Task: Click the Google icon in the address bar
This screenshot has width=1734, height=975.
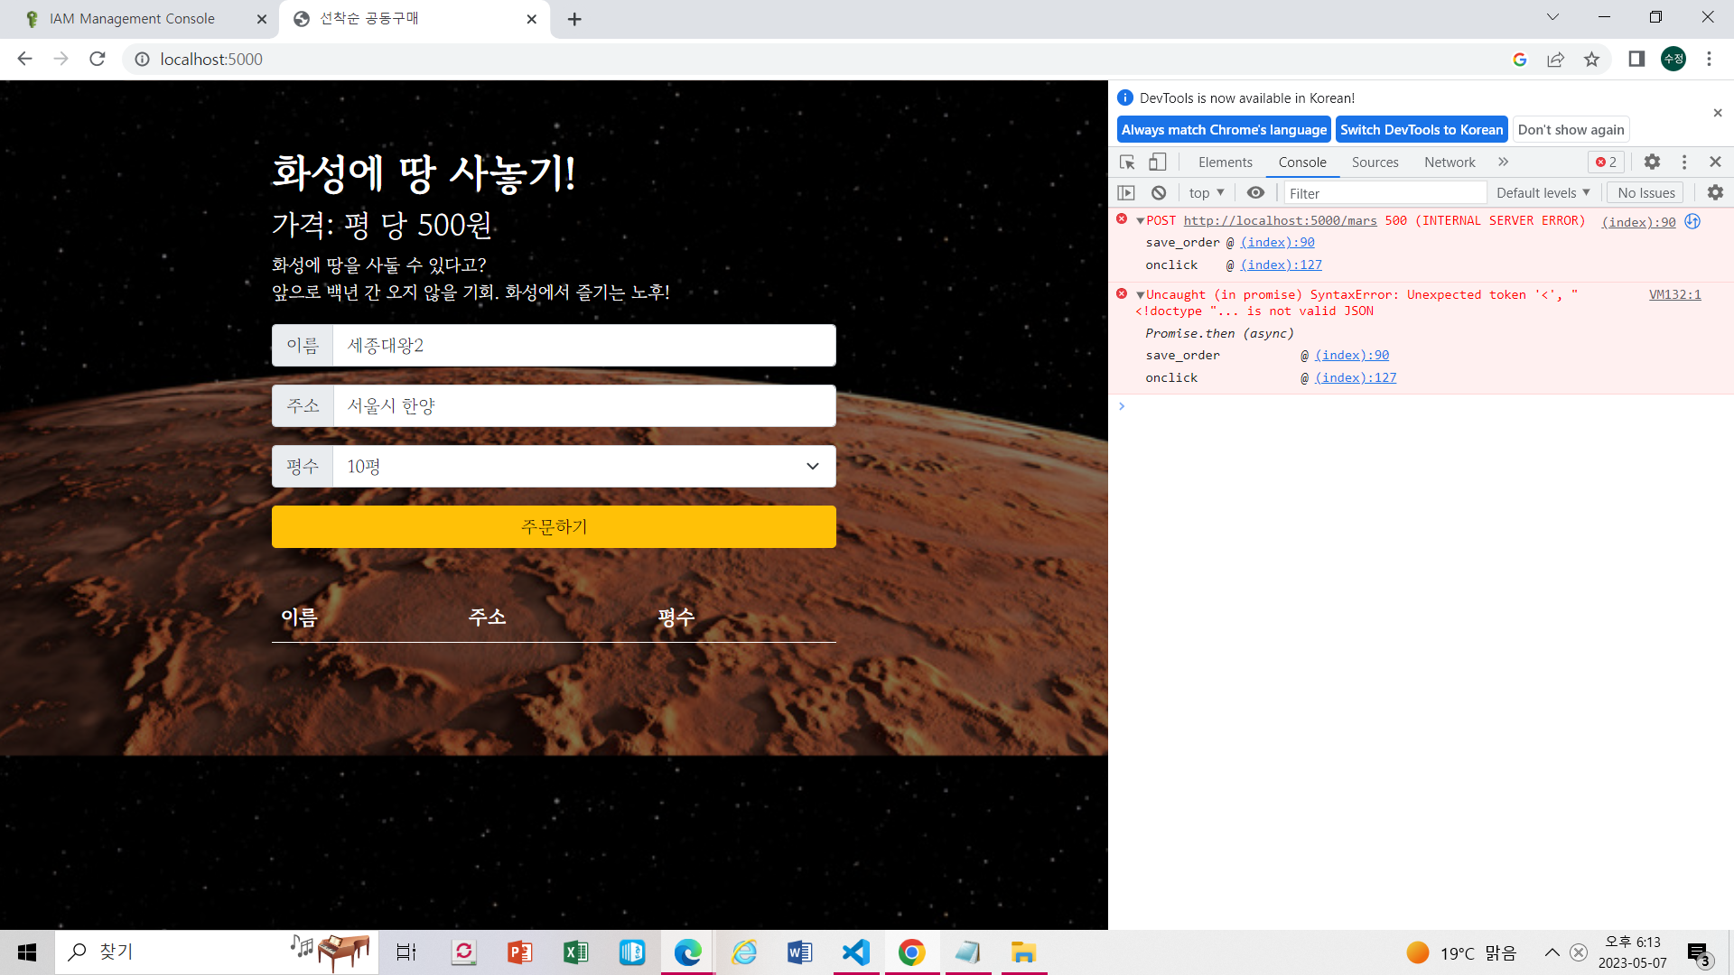Action: (1520, 60)
